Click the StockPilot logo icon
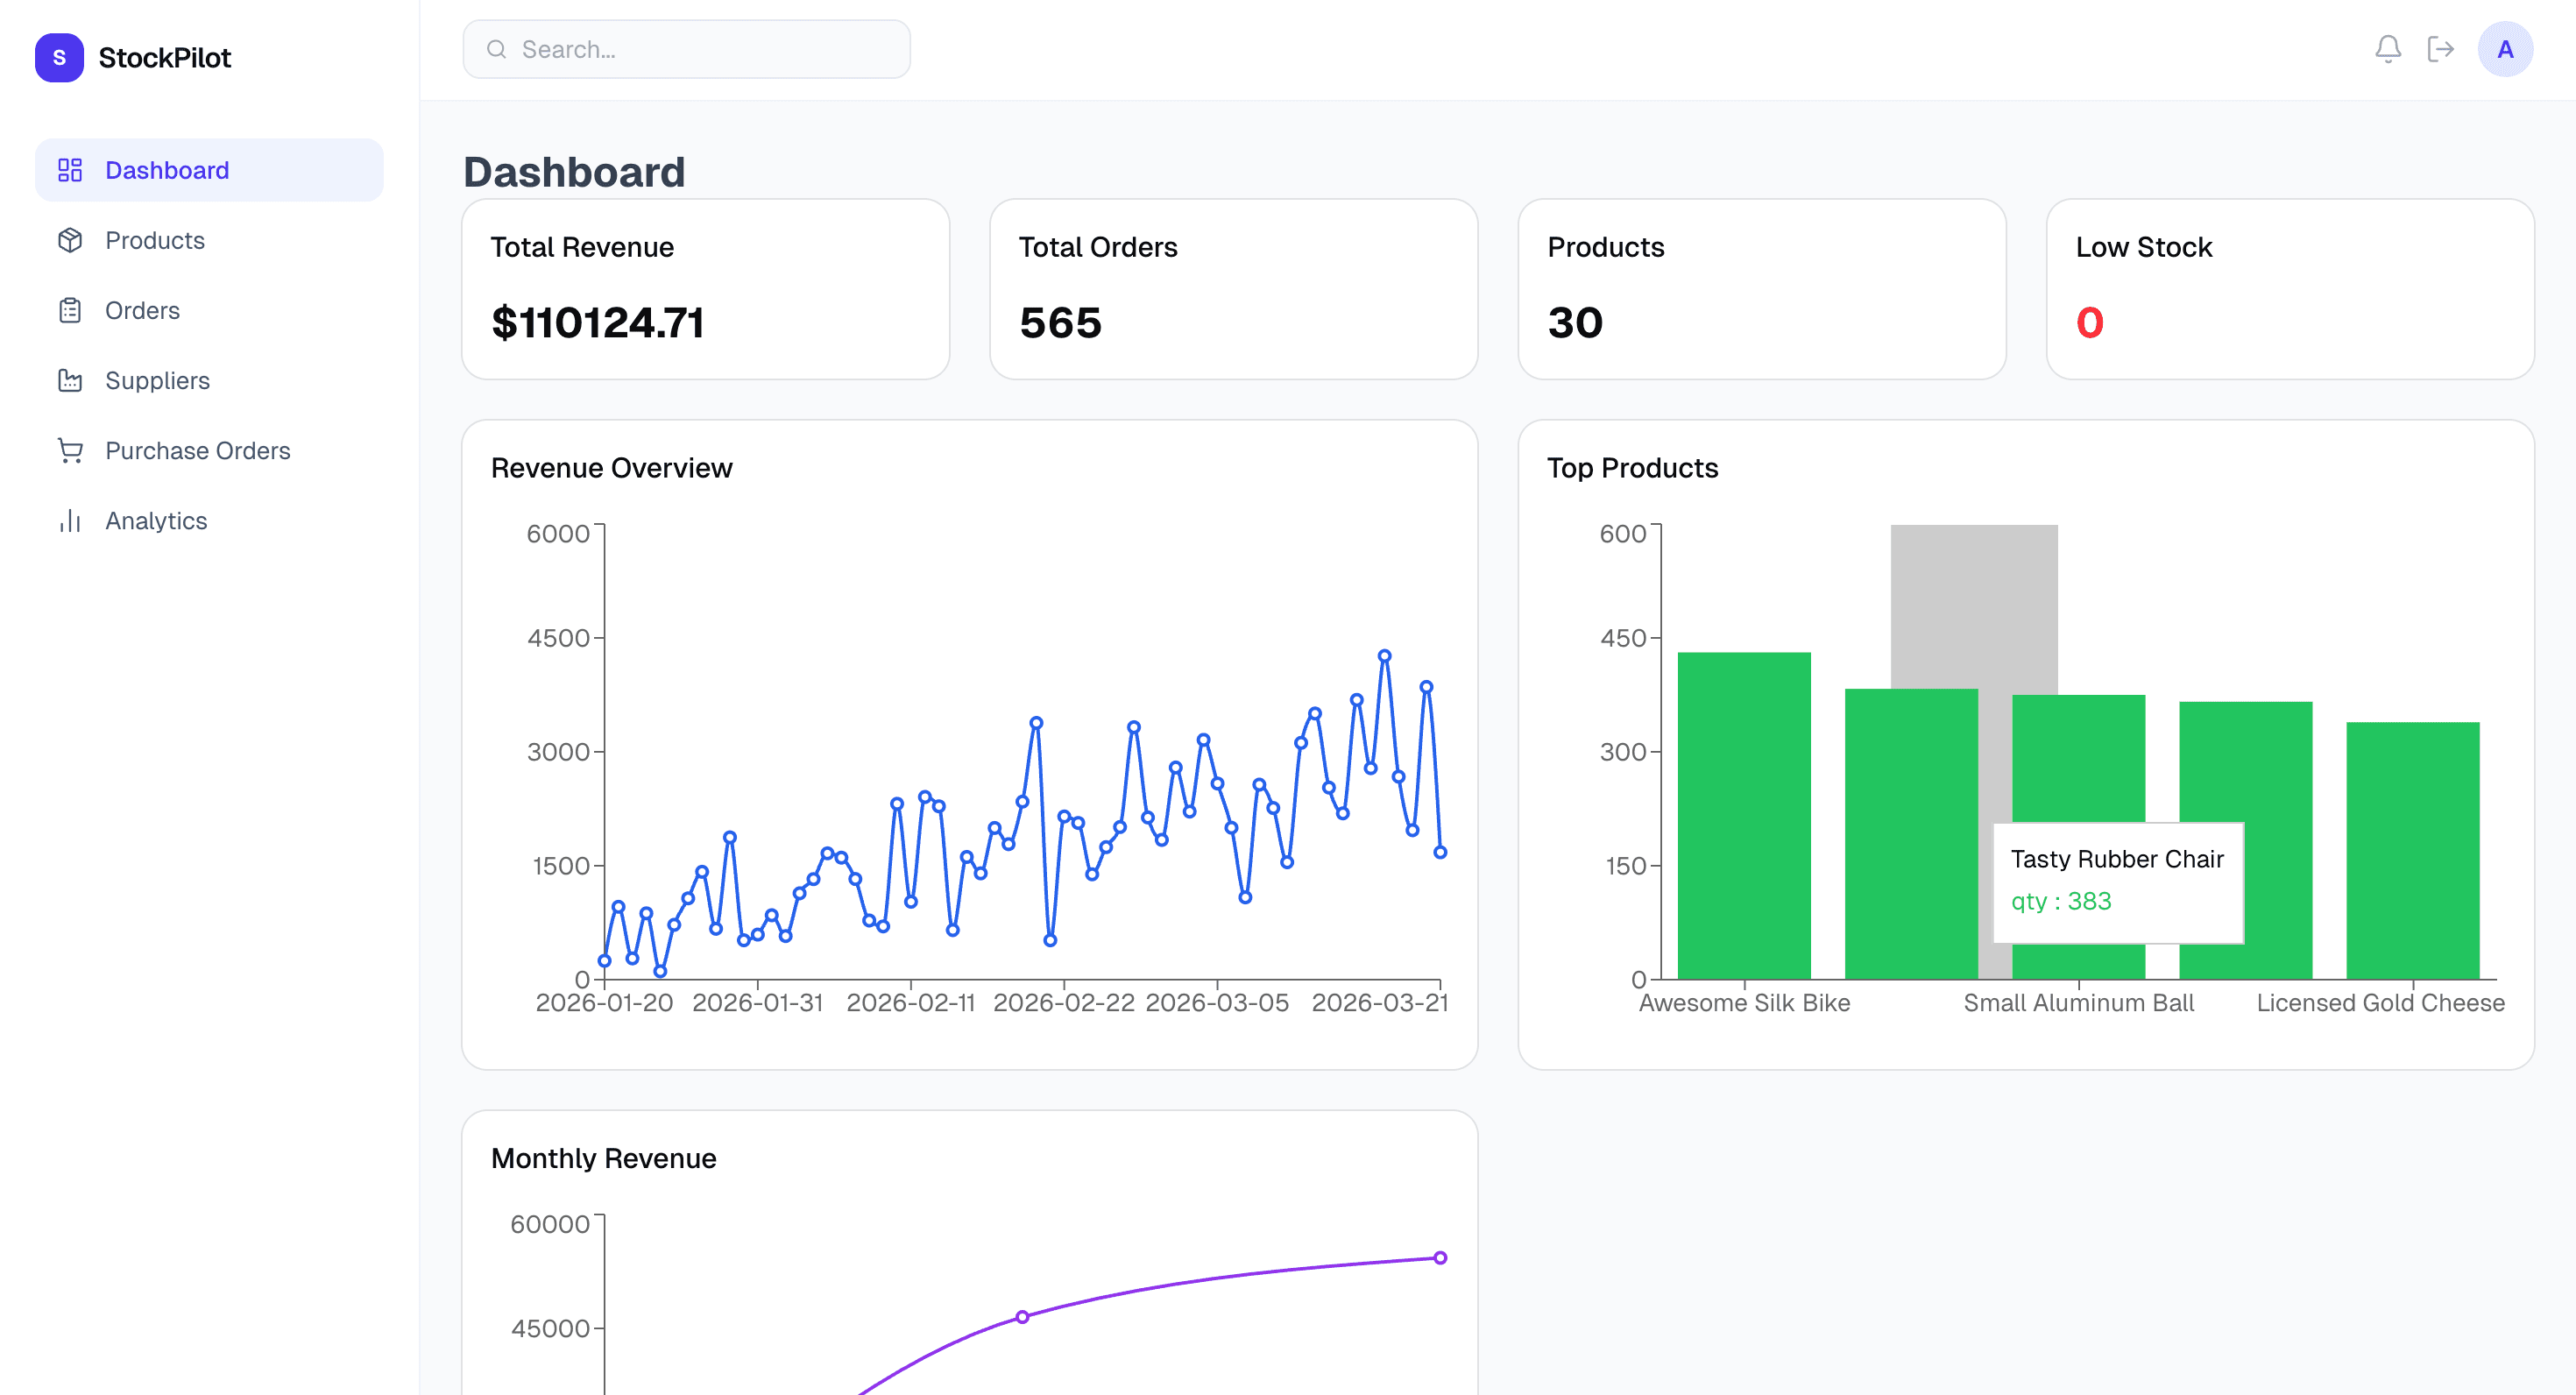Screen dimensions: 2576x1395 pos(59,58)
